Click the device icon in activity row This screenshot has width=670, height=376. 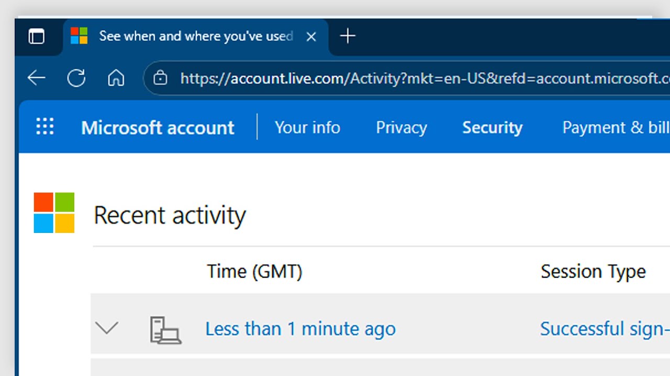coord(165,330)
